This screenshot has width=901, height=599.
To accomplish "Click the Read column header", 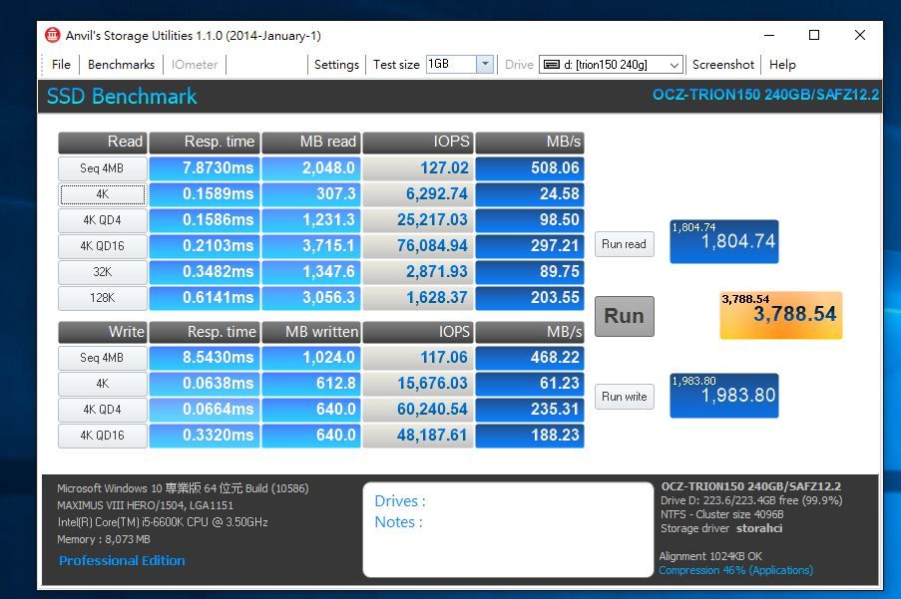I will coord(103,143).
